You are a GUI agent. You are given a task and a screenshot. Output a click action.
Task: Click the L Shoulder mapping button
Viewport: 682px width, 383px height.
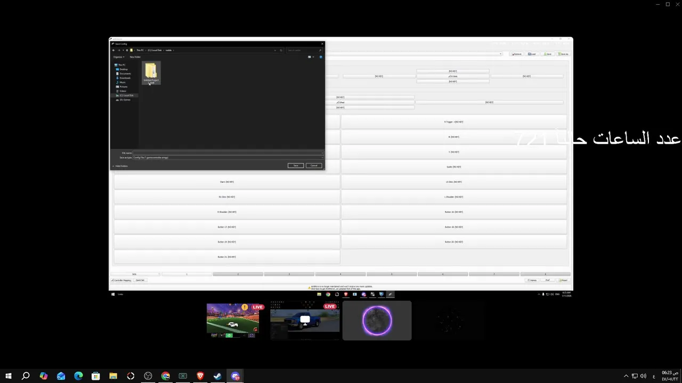coord(453,197)
